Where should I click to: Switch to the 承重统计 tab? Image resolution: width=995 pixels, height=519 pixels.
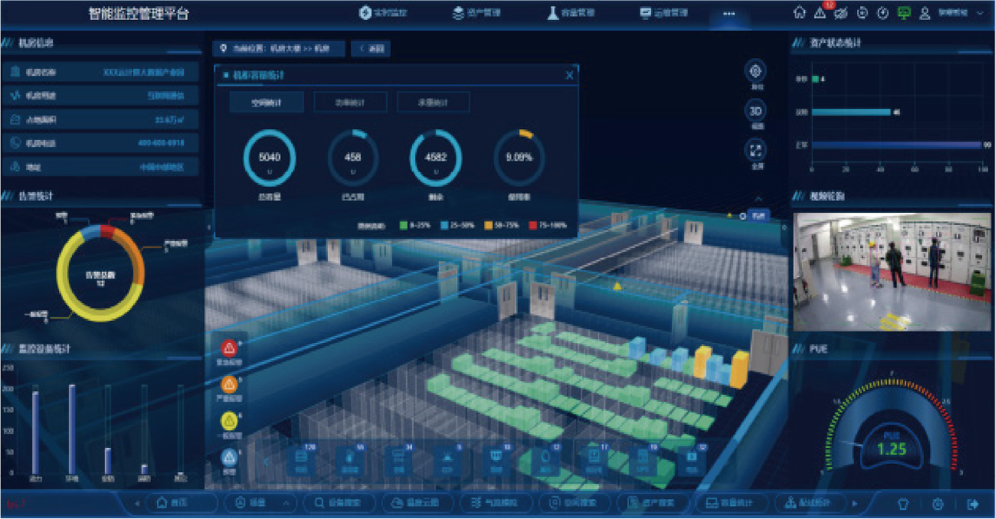pyautogui.click(x=433, y=103)
